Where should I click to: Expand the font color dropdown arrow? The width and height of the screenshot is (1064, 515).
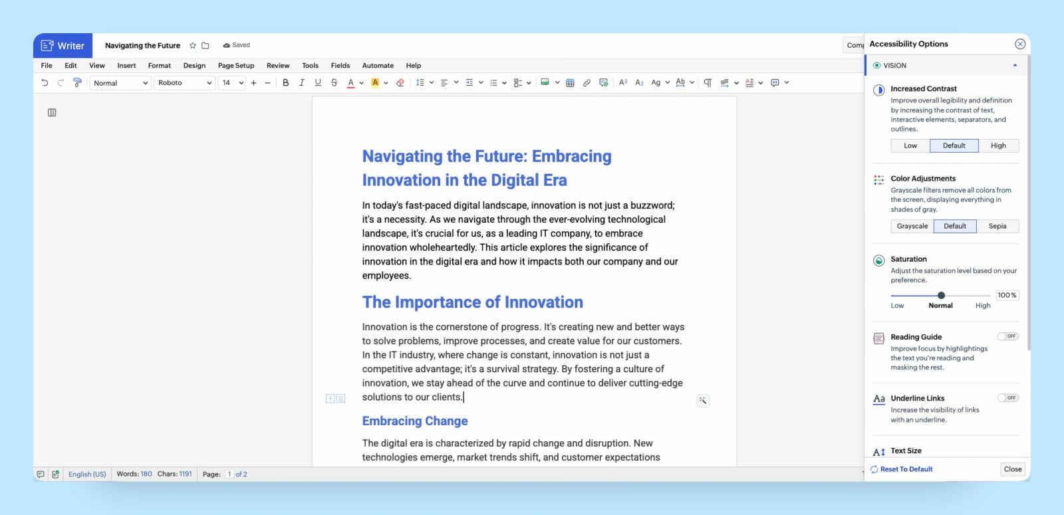[361, 83]
